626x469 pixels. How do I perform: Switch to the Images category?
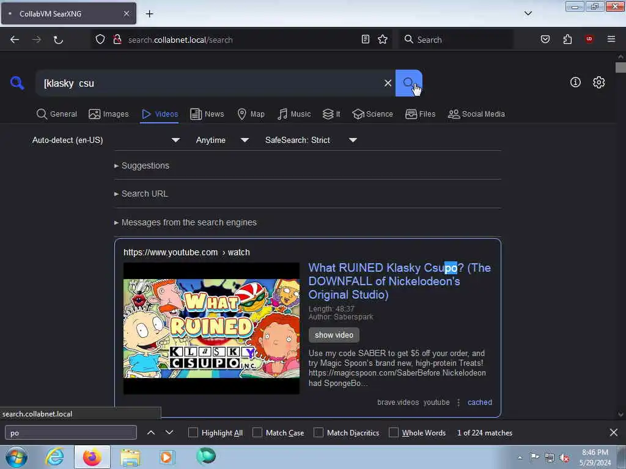tap(109, 114)
